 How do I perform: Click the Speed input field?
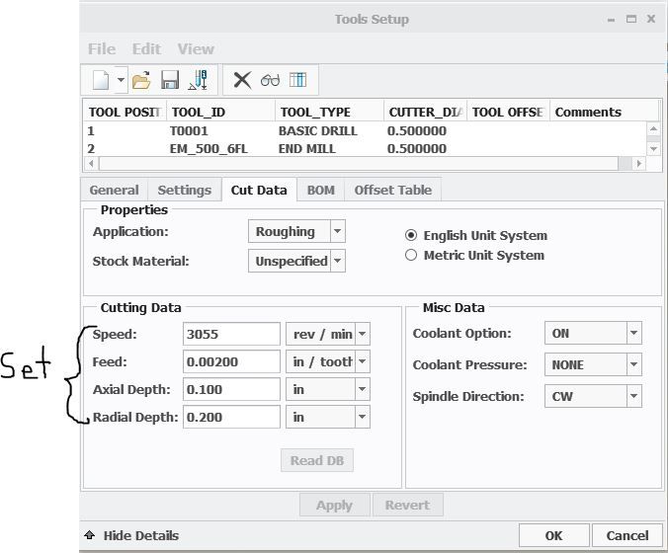[x=231, y=335]
